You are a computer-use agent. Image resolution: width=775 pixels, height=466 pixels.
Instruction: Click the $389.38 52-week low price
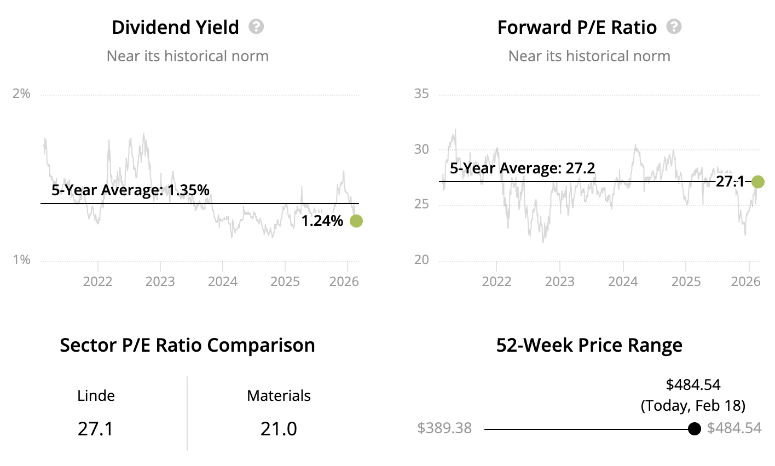tap(444, 428)
